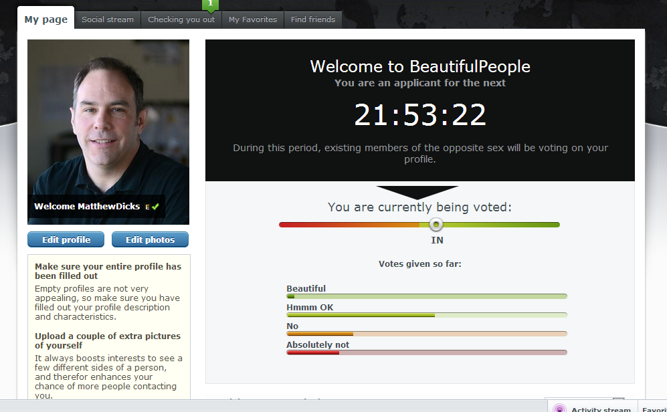The width and height of the screenshot is (667, 412).
Task: Click the "Make sure your entire profile has been filled out" tip heading
Action: click(108, 272)
